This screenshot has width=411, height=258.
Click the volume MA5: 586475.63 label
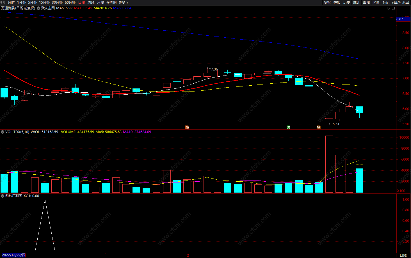pyautogui.click(x=108, y=132)
